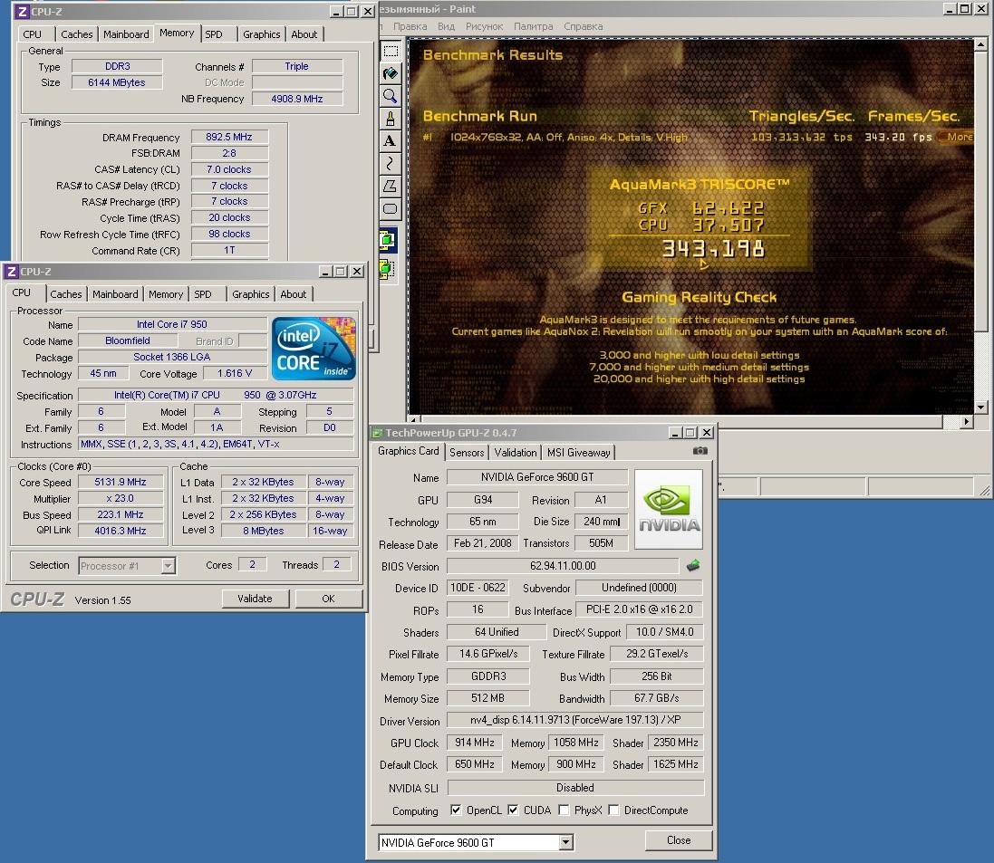
Task: Click the GPU-Z screenshot camera icon
Action: click(x=700, y=450)
